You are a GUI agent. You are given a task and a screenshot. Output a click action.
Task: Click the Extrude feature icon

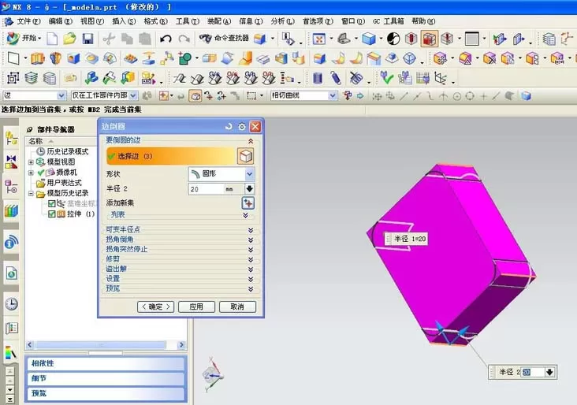click(38, 58)
